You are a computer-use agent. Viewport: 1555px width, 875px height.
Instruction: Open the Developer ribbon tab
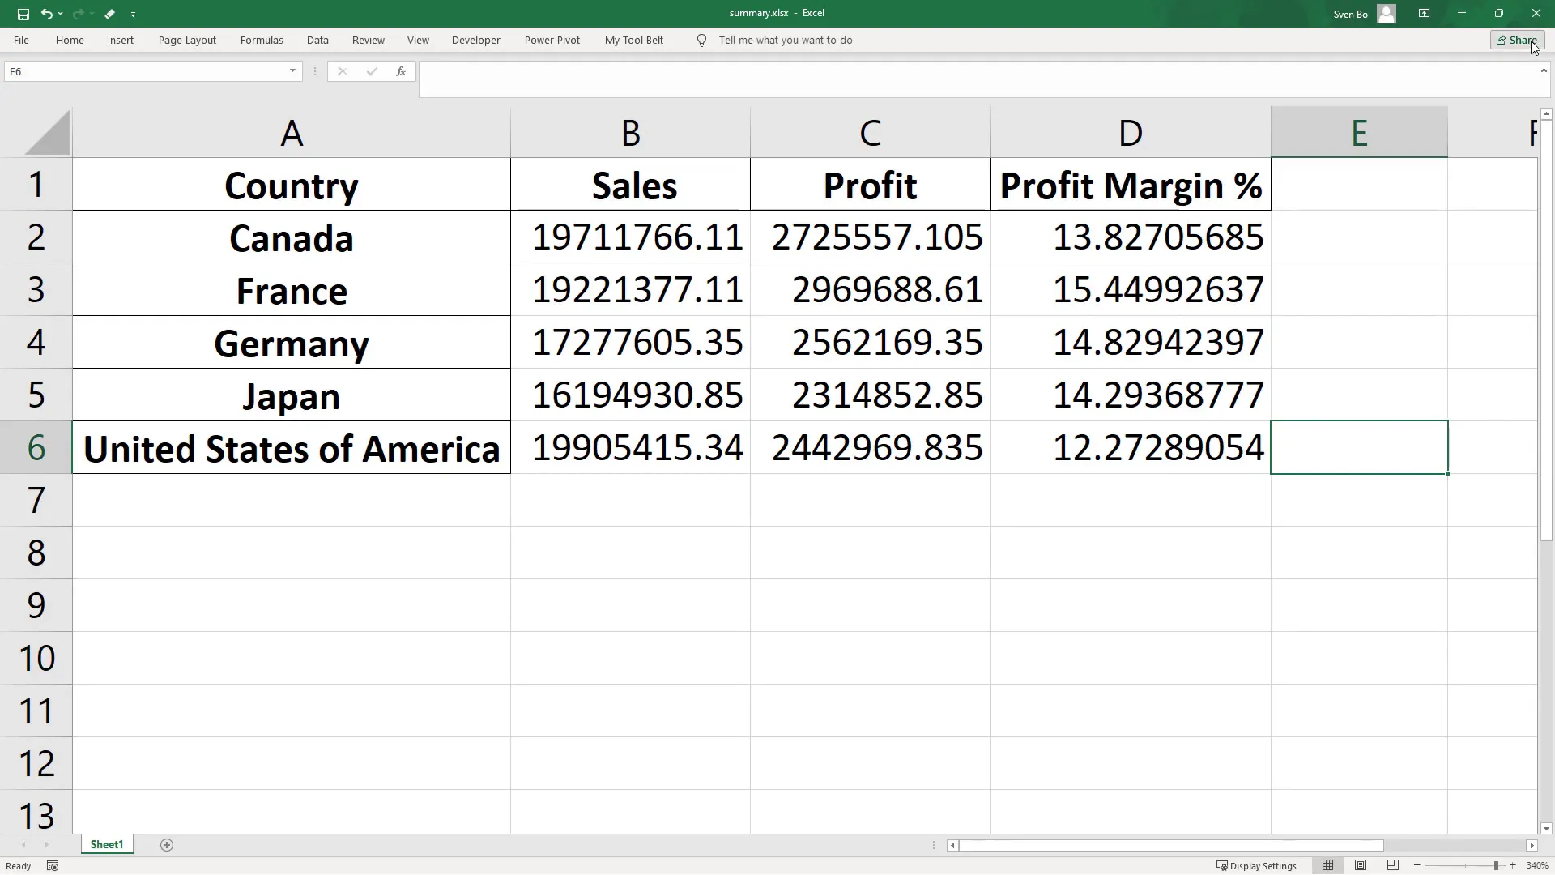tap(475, 40)
